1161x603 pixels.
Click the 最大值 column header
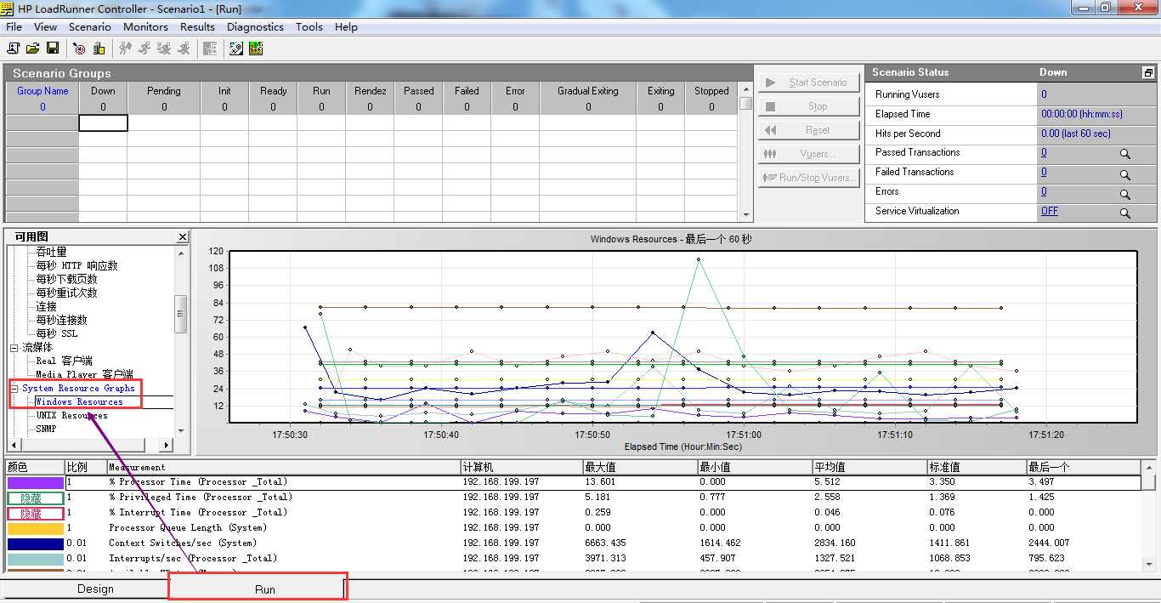[640, 468]
